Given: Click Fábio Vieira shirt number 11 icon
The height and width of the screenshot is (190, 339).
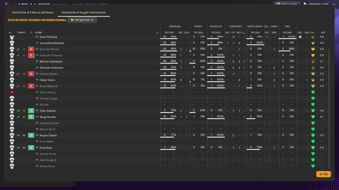Looking at the screenshot, I should (12, 80).
